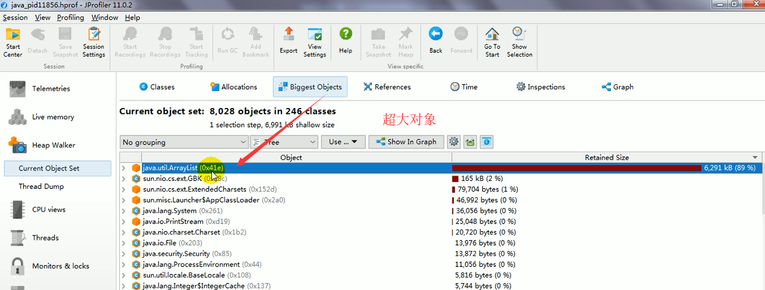The width and height of the screenshot is (765, 290).
Task: Select the java.lang.ProcessEnvironment row
Action: coord(441,264)
